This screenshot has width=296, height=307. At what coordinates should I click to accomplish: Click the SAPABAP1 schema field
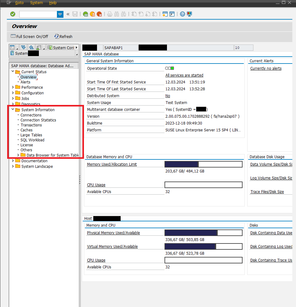[121, 48]
